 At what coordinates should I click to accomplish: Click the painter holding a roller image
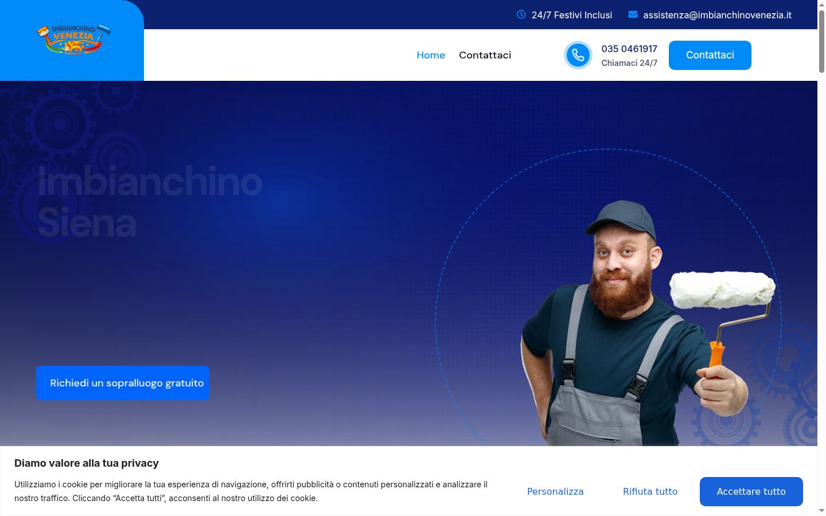pos(648,323)
